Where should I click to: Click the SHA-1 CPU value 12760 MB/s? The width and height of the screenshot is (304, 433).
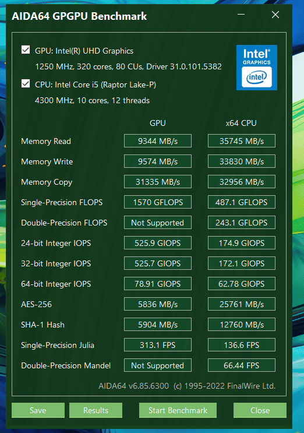coord(241,325)
